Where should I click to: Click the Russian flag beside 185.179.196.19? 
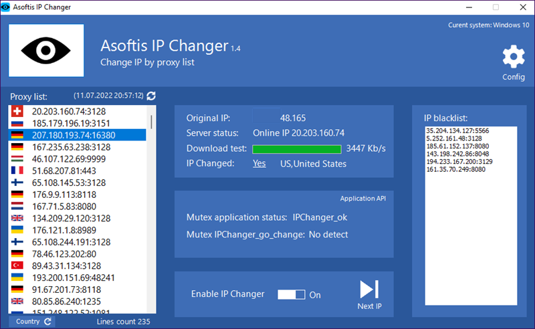pos(17,123)
